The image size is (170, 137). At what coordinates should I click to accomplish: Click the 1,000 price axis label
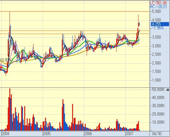pos(156,80)
